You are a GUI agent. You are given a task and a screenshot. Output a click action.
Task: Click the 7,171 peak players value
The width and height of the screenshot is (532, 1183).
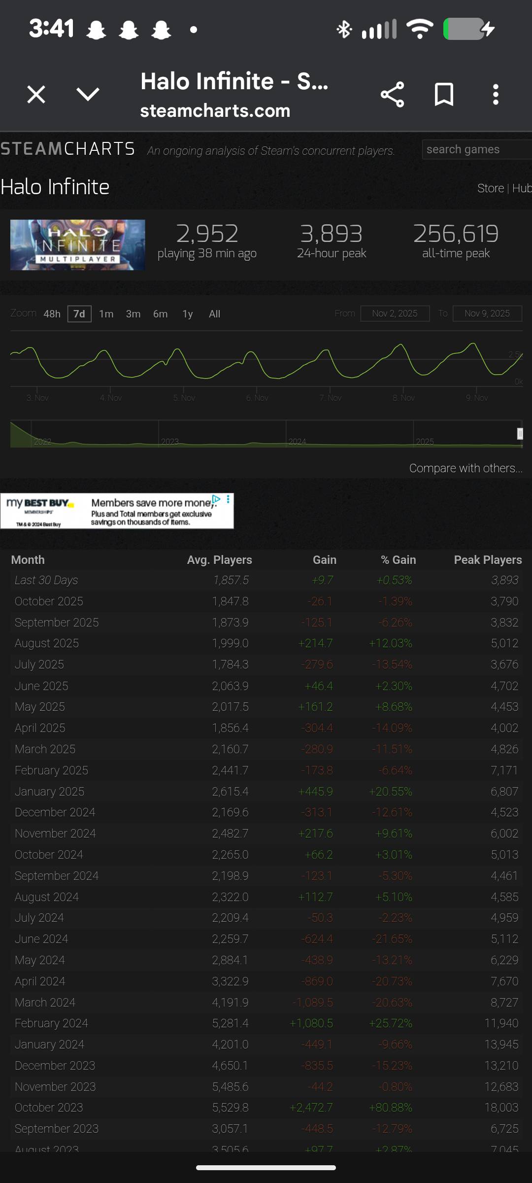(x=504, y=770)
